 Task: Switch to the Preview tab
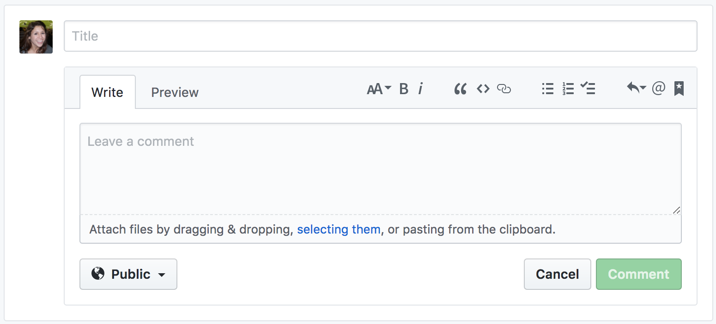[175, 92]
